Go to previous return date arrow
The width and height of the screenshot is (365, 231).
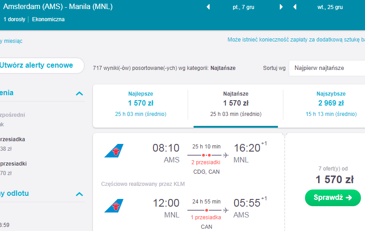(295, 7)
